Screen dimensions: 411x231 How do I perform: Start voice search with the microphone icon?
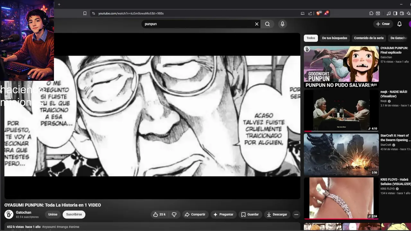point(283,24)
